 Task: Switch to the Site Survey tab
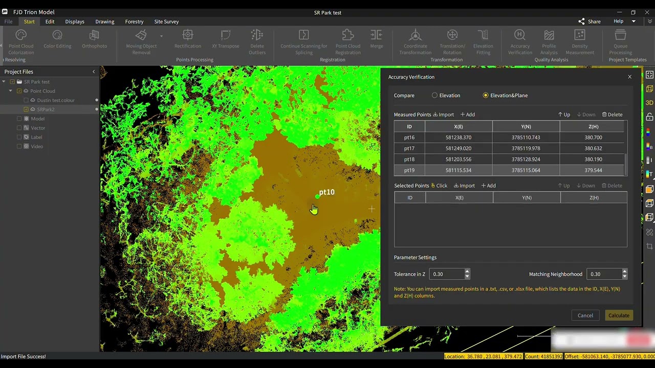pyautogui.click(x=166, y=21)
